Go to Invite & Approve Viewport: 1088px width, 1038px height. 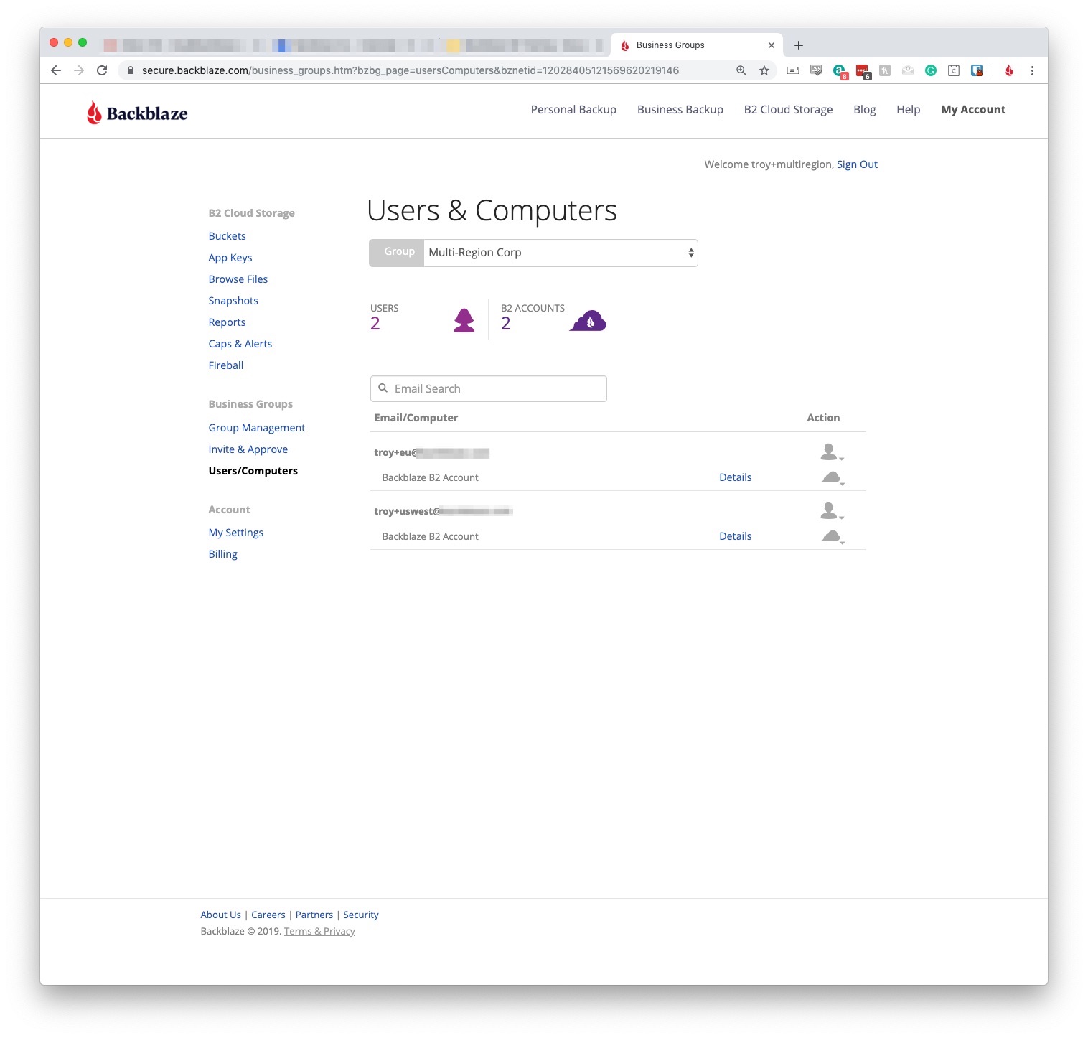click(248, 449)
